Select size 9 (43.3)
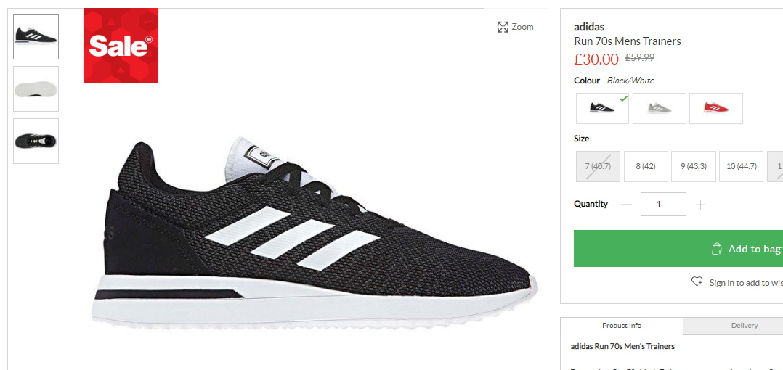 click(694, 167)
